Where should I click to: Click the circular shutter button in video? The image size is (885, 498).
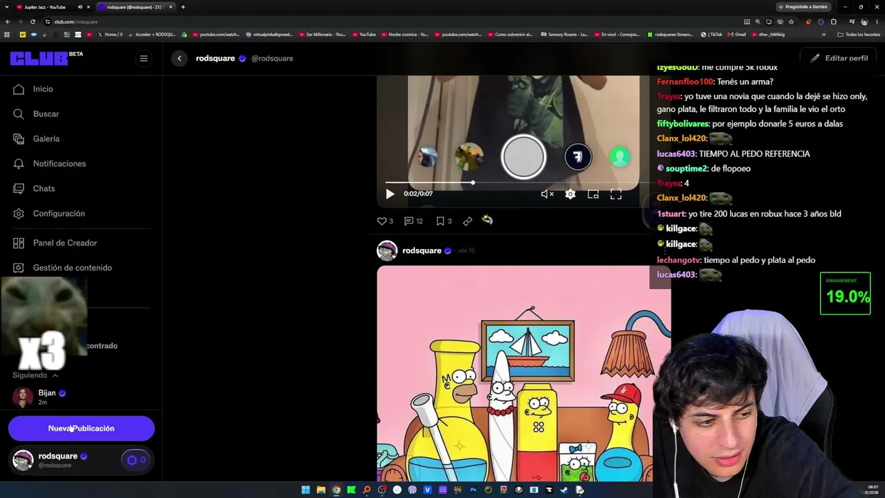click(523, 157)
